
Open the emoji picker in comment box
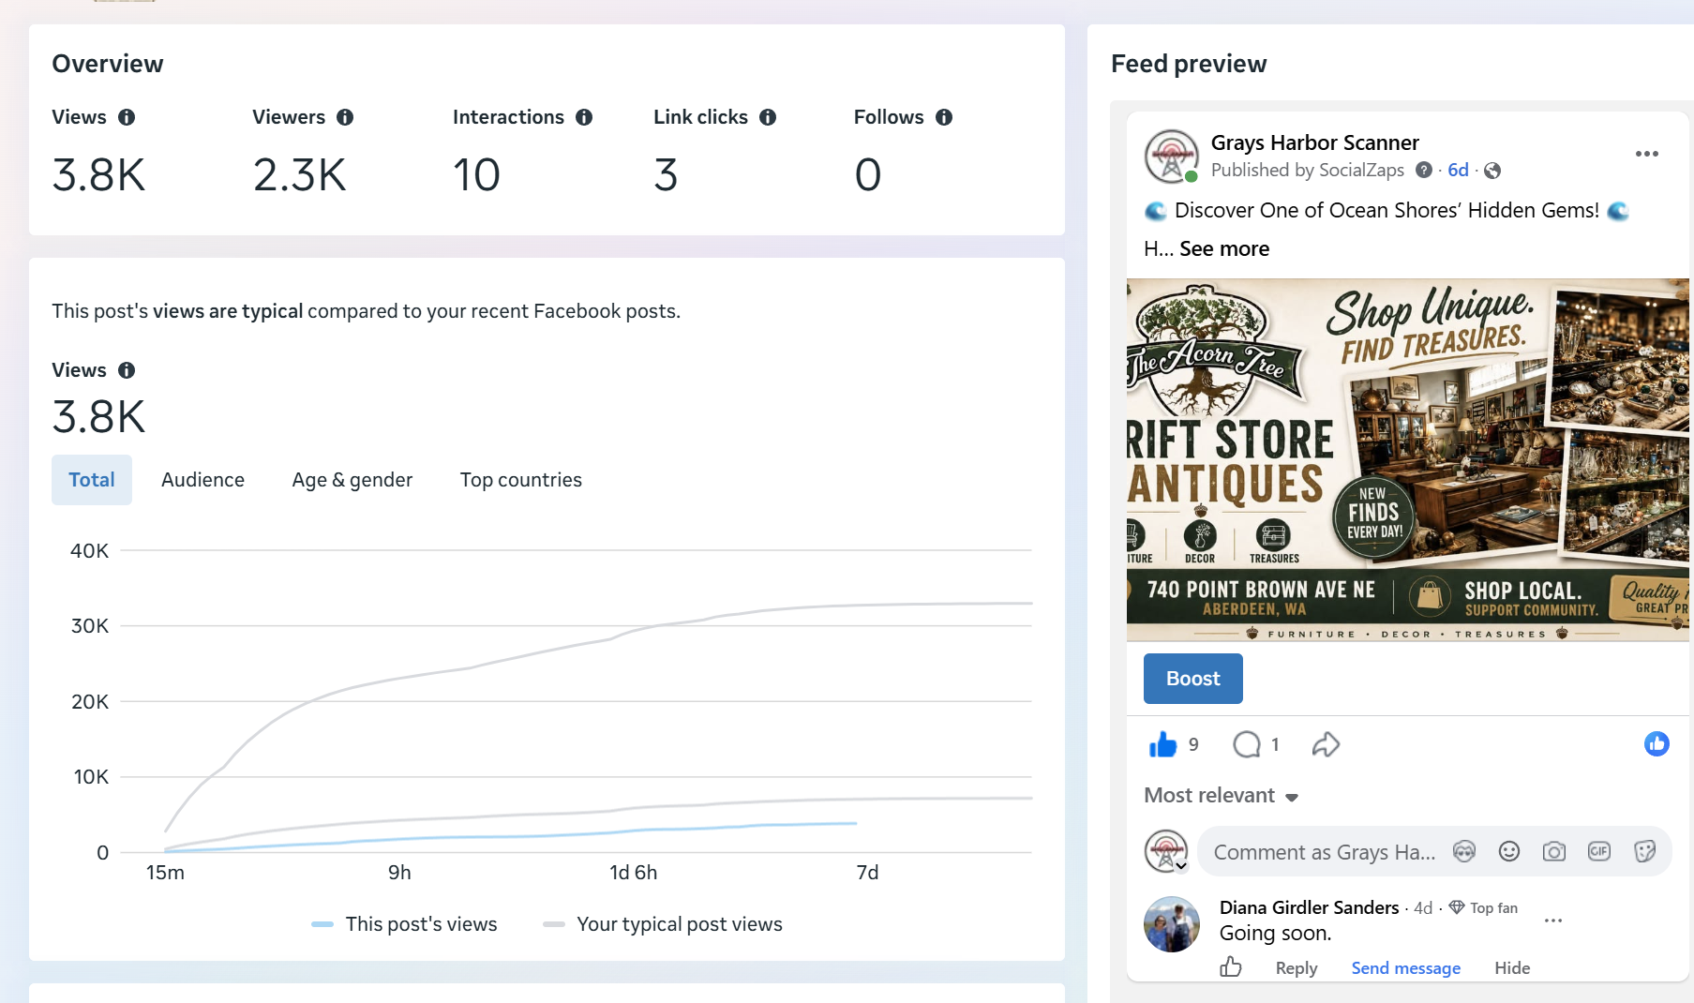pos(1509,851)
